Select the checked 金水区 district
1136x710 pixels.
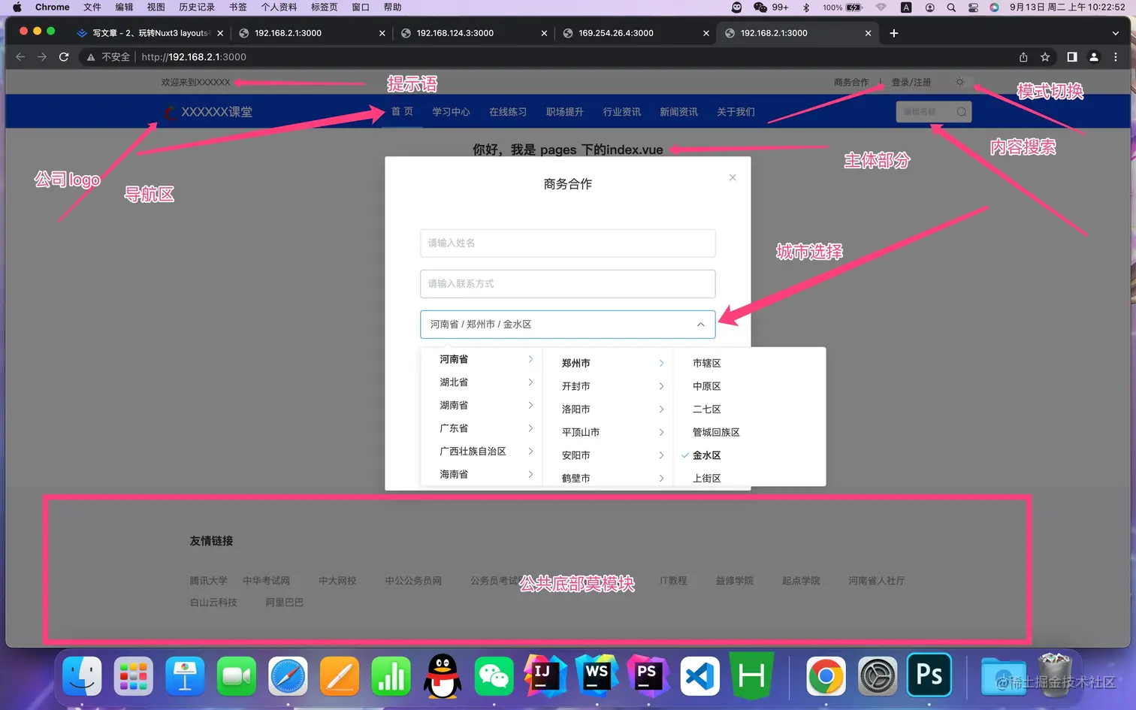(x=708, y=455)
